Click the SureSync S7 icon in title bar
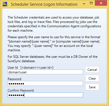This screenshot has height=106, width=109. tap(5, 4)
